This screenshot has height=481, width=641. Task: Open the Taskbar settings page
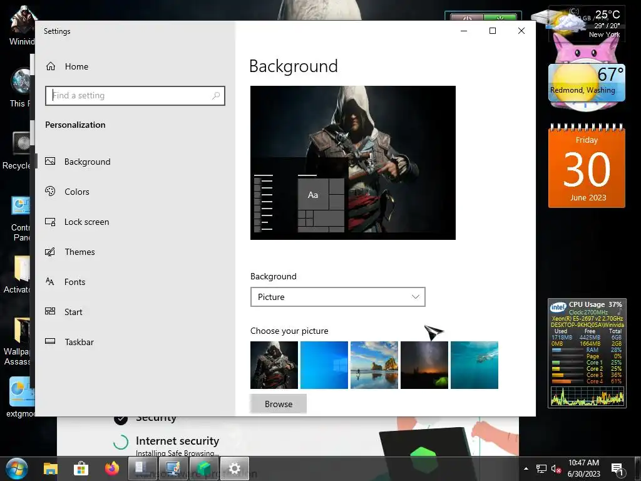(x=69, y=342)
